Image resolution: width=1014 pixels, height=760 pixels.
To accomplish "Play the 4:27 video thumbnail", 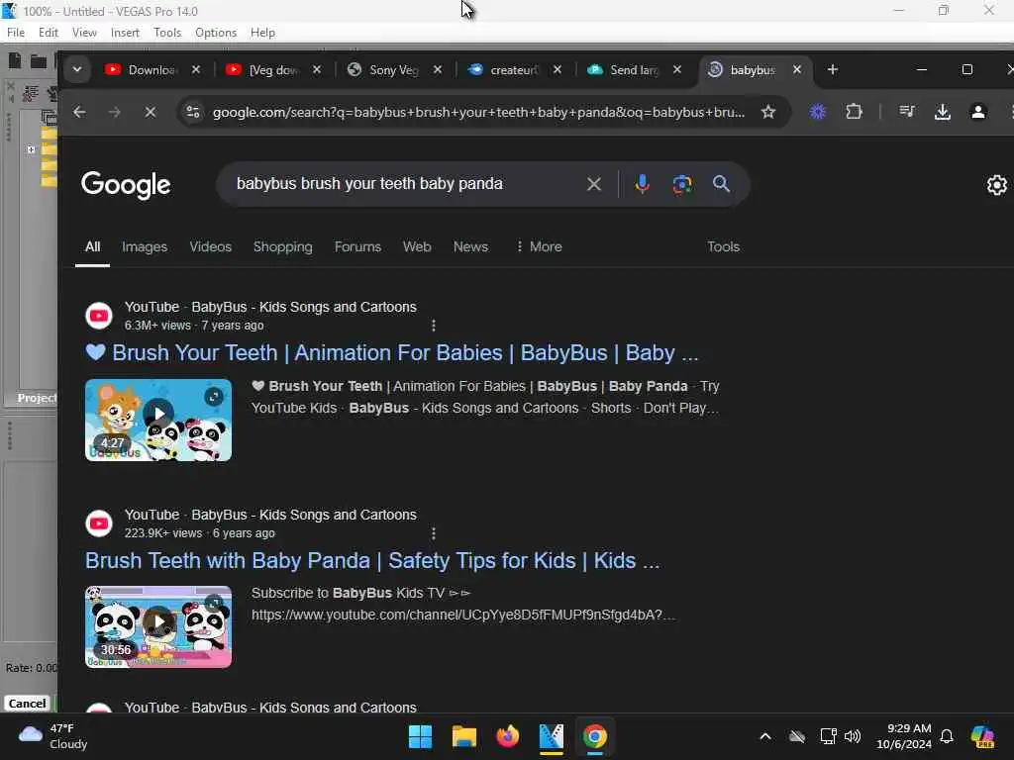I will tap(158, 420).
